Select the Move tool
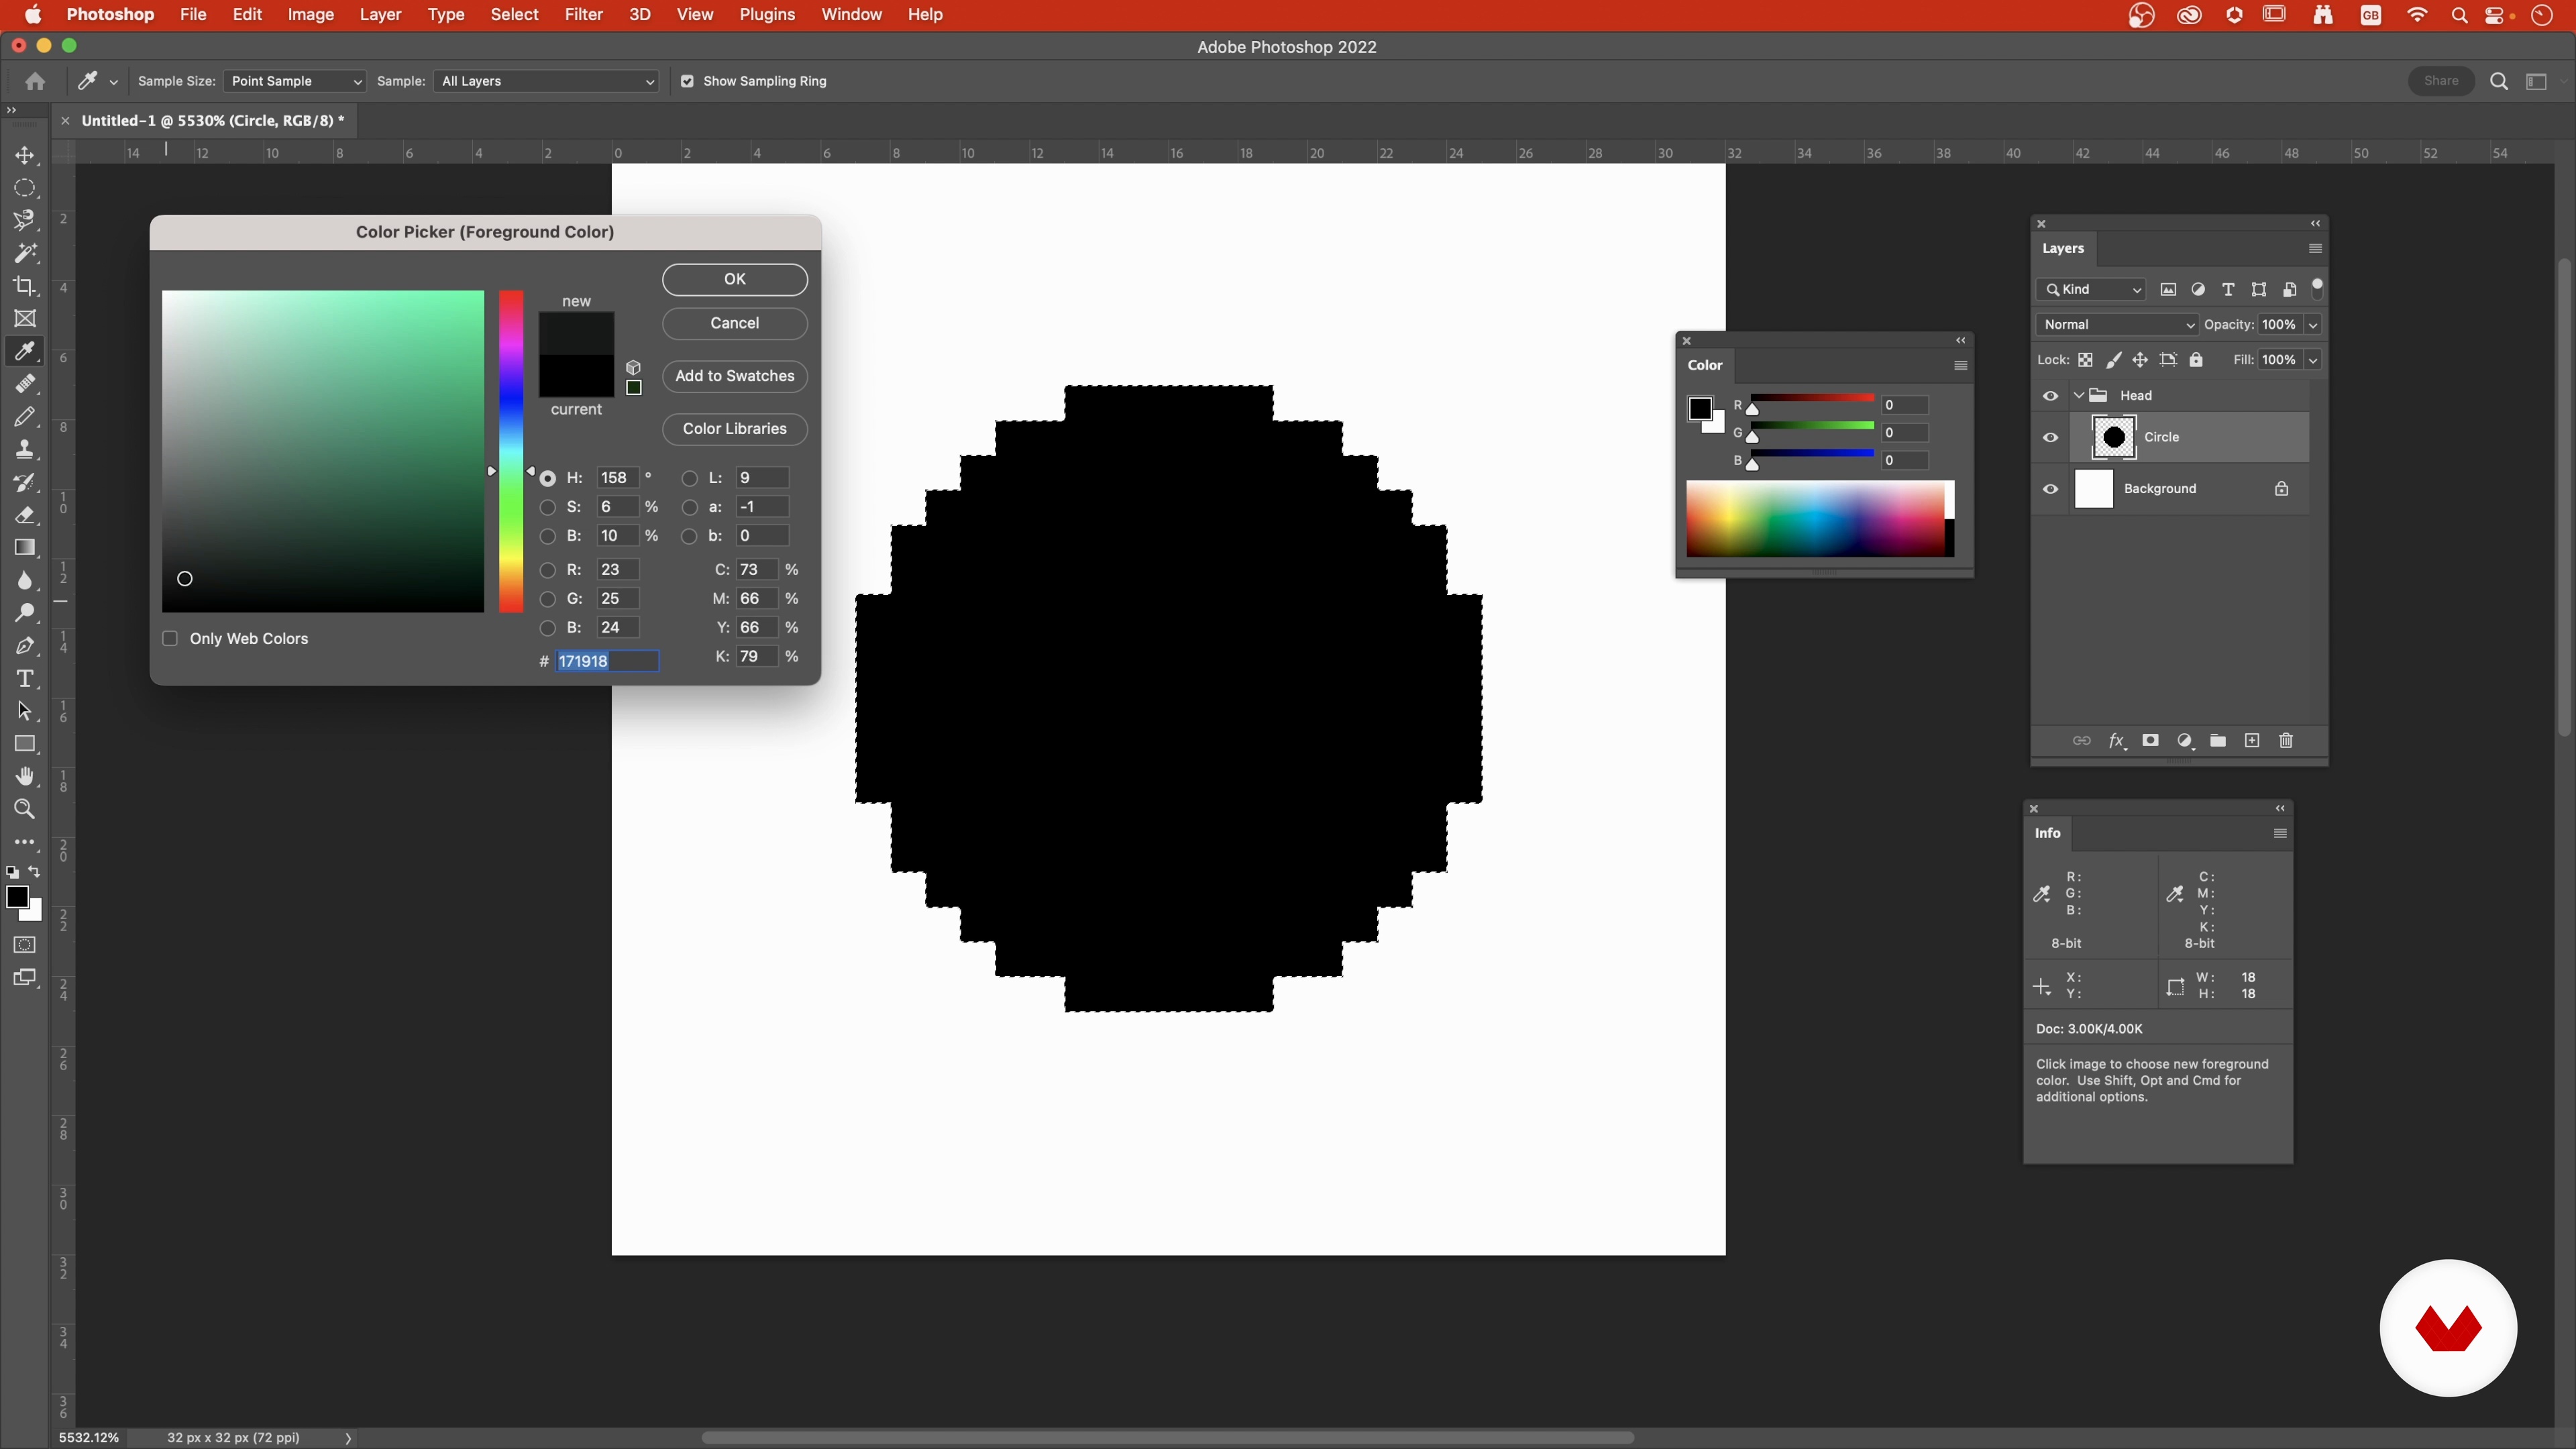Image resolution: width=2576 pixels, height=1449 pixels. pos(25,155)
